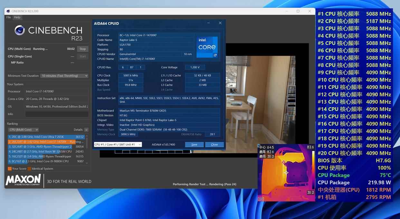Open the Minimum Test Duration dropdown
The width and height of the screenshot is (400, 219).
click(64, 76)
